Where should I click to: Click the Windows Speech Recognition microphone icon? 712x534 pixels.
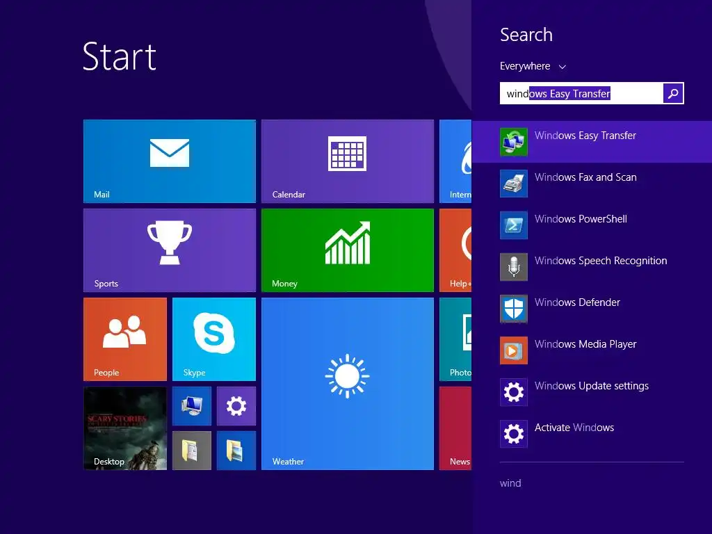514,267
